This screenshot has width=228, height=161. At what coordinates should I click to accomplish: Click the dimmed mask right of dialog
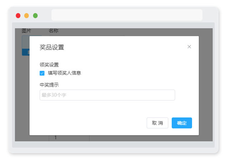pyautogui.click(x=206, y=85)
